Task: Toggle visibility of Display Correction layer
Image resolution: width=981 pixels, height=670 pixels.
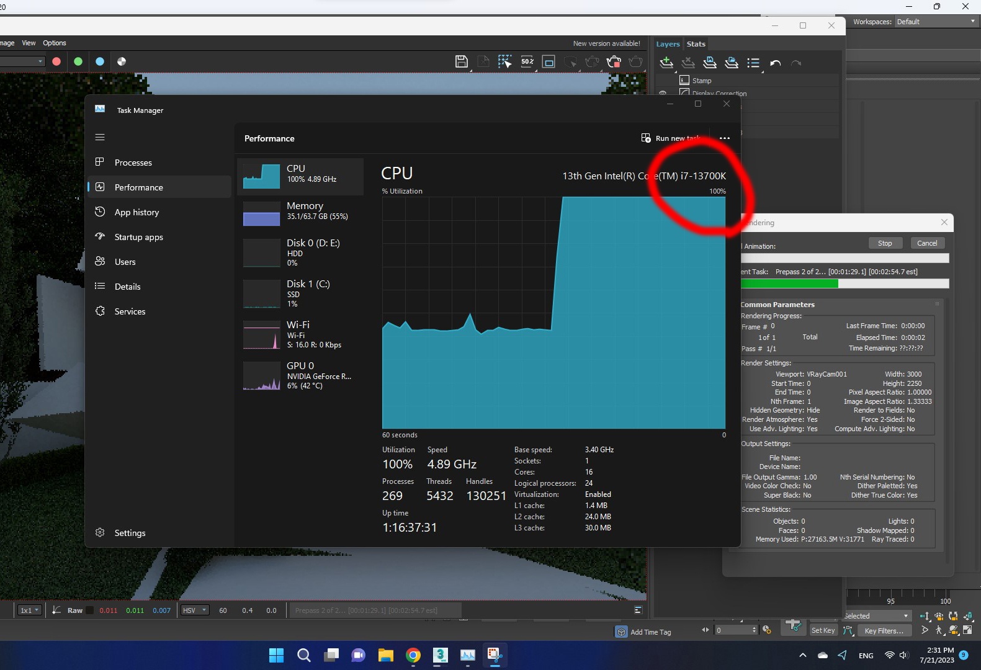Action: [x=663, y=93]
